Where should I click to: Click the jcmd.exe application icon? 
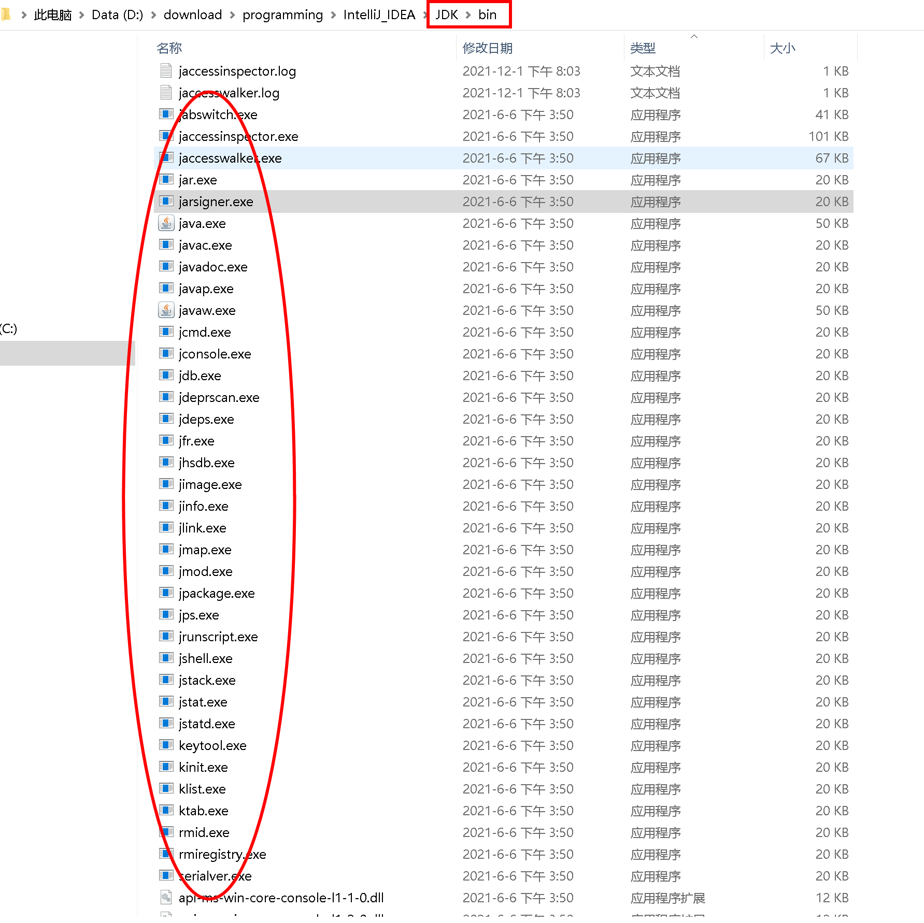(166, 331)
